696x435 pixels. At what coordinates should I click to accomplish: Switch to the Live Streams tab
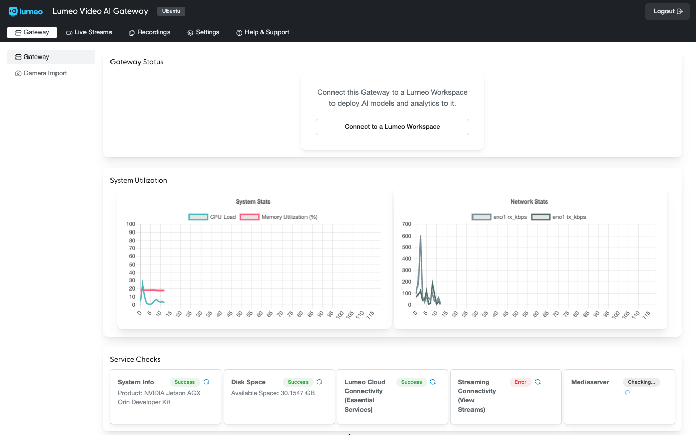[89, 32]
